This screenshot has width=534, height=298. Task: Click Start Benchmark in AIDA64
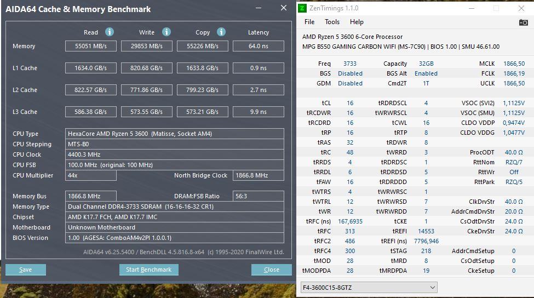[149, 270]
